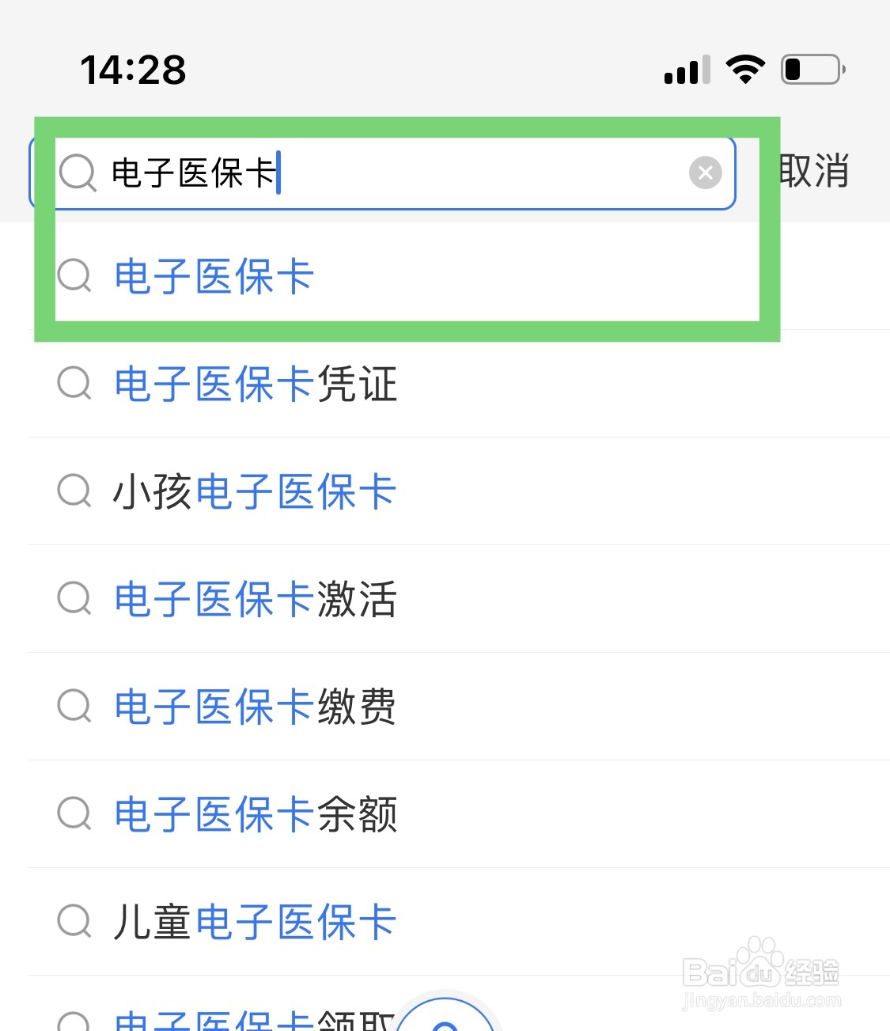
Task: Click search icon beside 电子医保卡余额
Action: coord(75,814)
